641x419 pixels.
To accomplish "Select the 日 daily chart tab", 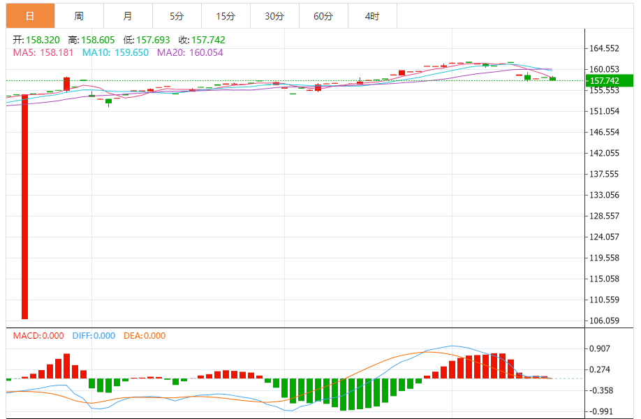I will click(30, 16).
